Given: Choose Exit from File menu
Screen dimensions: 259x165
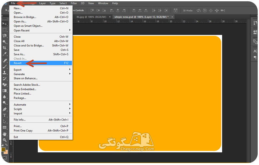Looking at the screenshot, I should coord(41,137).
